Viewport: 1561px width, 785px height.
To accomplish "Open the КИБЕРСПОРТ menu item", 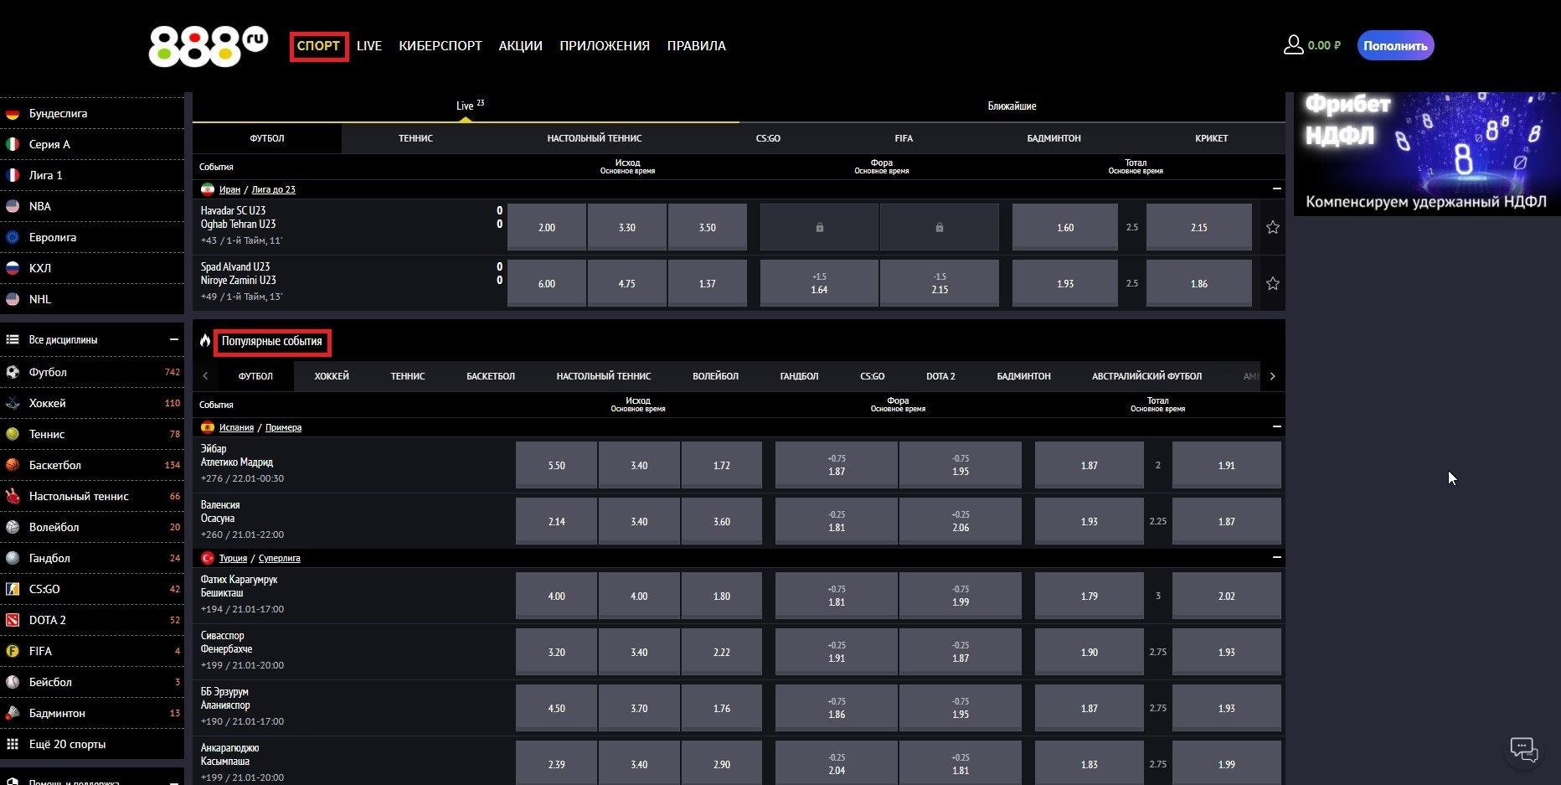I will coord(440,46).
